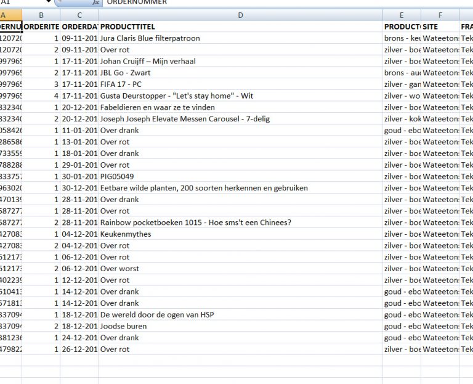Click the ORDERITE header cell in column B
The image size is (473, 384).
pyautogui.click(x=41, y=27)
